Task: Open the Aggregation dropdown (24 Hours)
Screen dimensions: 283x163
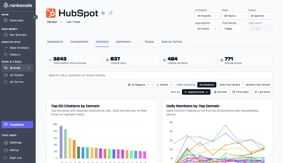Action: tap(207, 29)
